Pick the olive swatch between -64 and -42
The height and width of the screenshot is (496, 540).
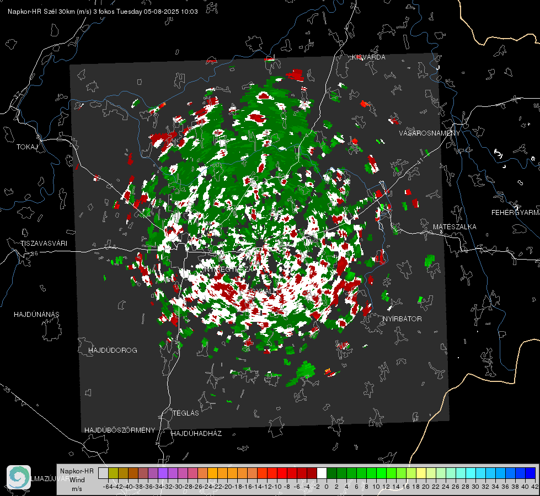(x=113, y=473)
